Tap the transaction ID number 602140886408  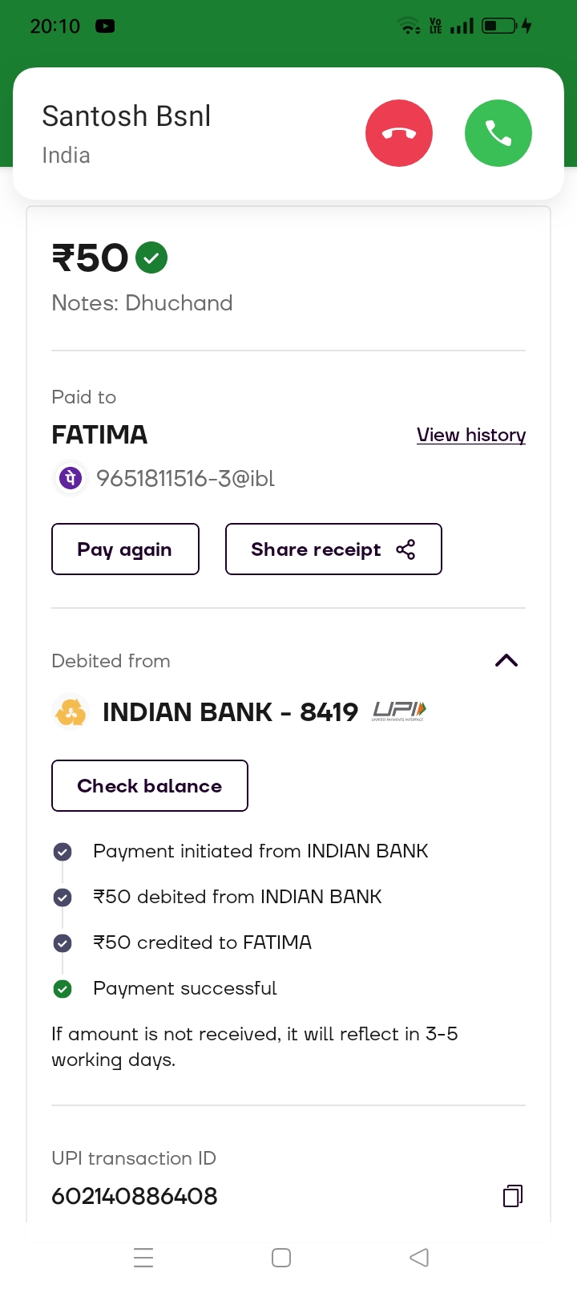(x=135, y=1196)
